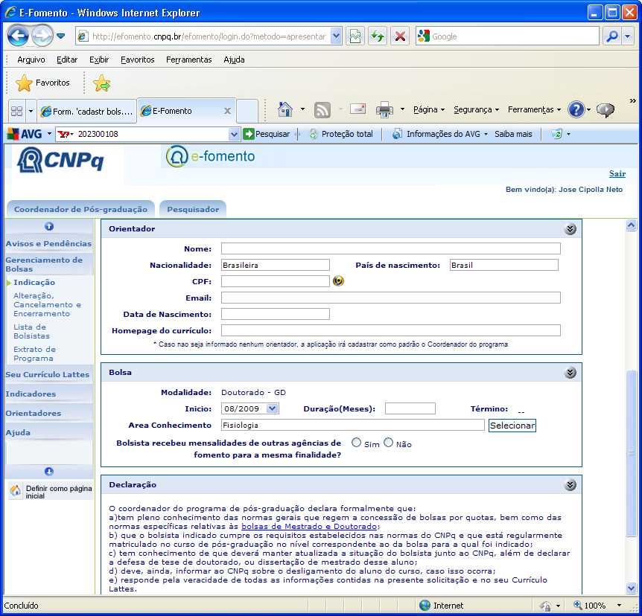Switch to the Pesquisador tab
This screenshot has height=616, width=642.
tap(193, 209)
